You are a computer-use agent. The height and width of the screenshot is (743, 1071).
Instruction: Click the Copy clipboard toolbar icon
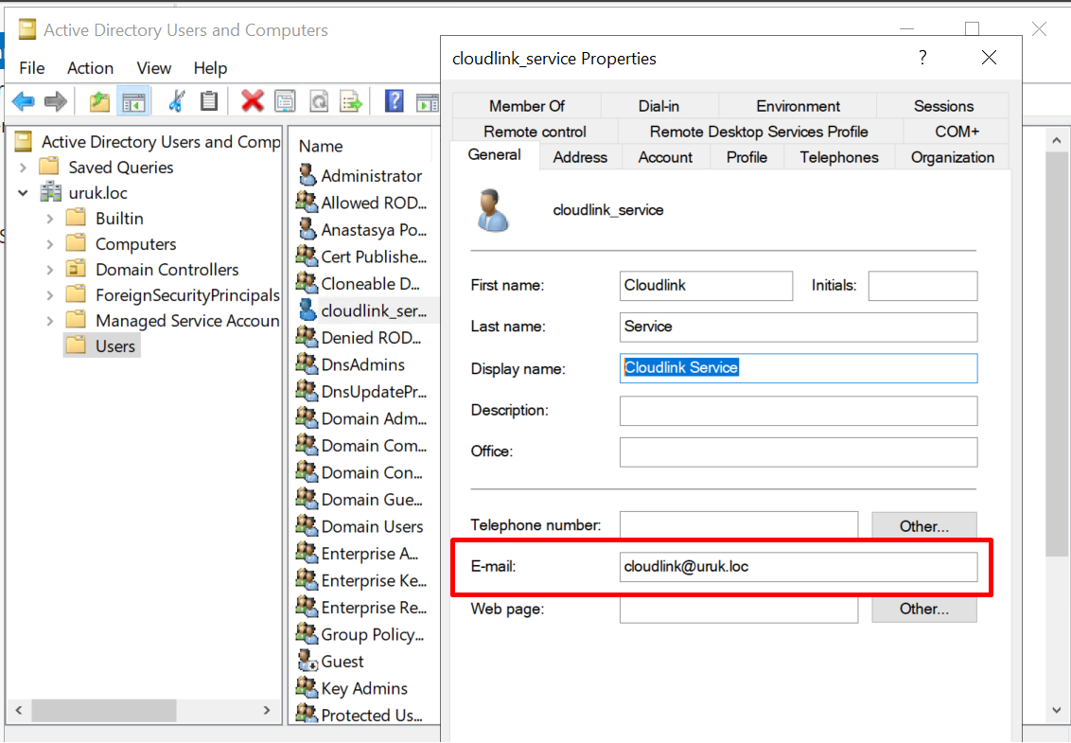pyautogui.click(x=209, y=101)
